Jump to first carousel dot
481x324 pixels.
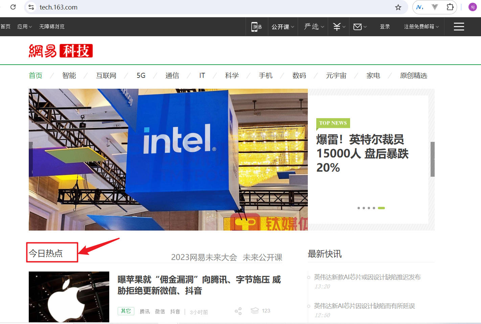click(359, 208)
